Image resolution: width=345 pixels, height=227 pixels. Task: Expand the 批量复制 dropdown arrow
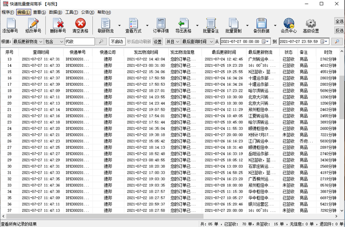pyautogui.click(x=247, y=25)
